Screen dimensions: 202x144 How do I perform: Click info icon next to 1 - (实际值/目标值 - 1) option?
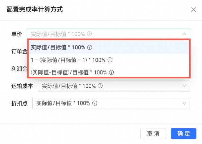point(110,60)
